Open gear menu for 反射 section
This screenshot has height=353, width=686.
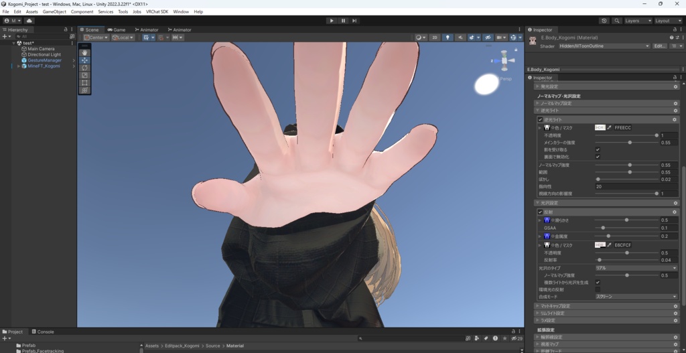[x=674, y=212]
